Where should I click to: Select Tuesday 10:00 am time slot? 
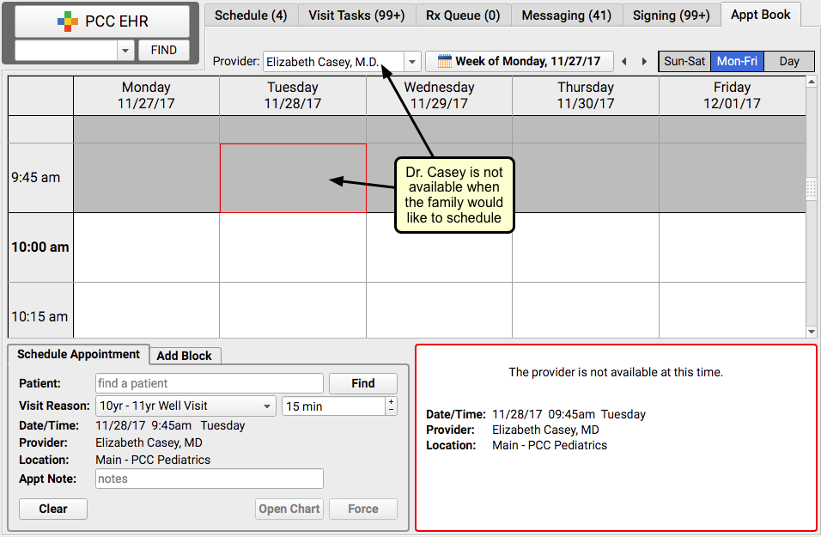click(293, 247)
